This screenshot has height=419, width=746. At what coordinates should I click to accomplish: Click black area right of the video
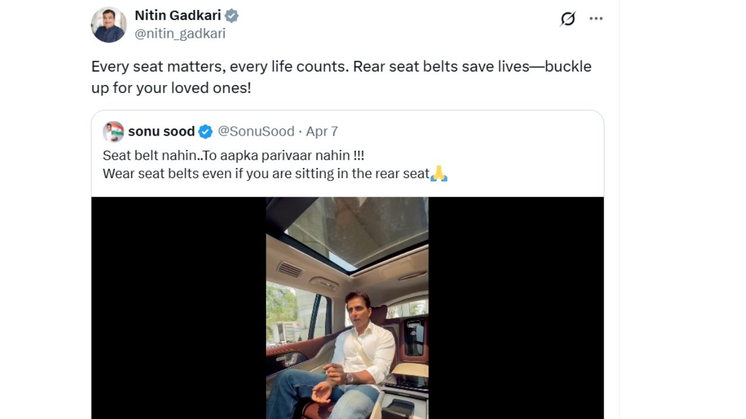pos(516,307)
